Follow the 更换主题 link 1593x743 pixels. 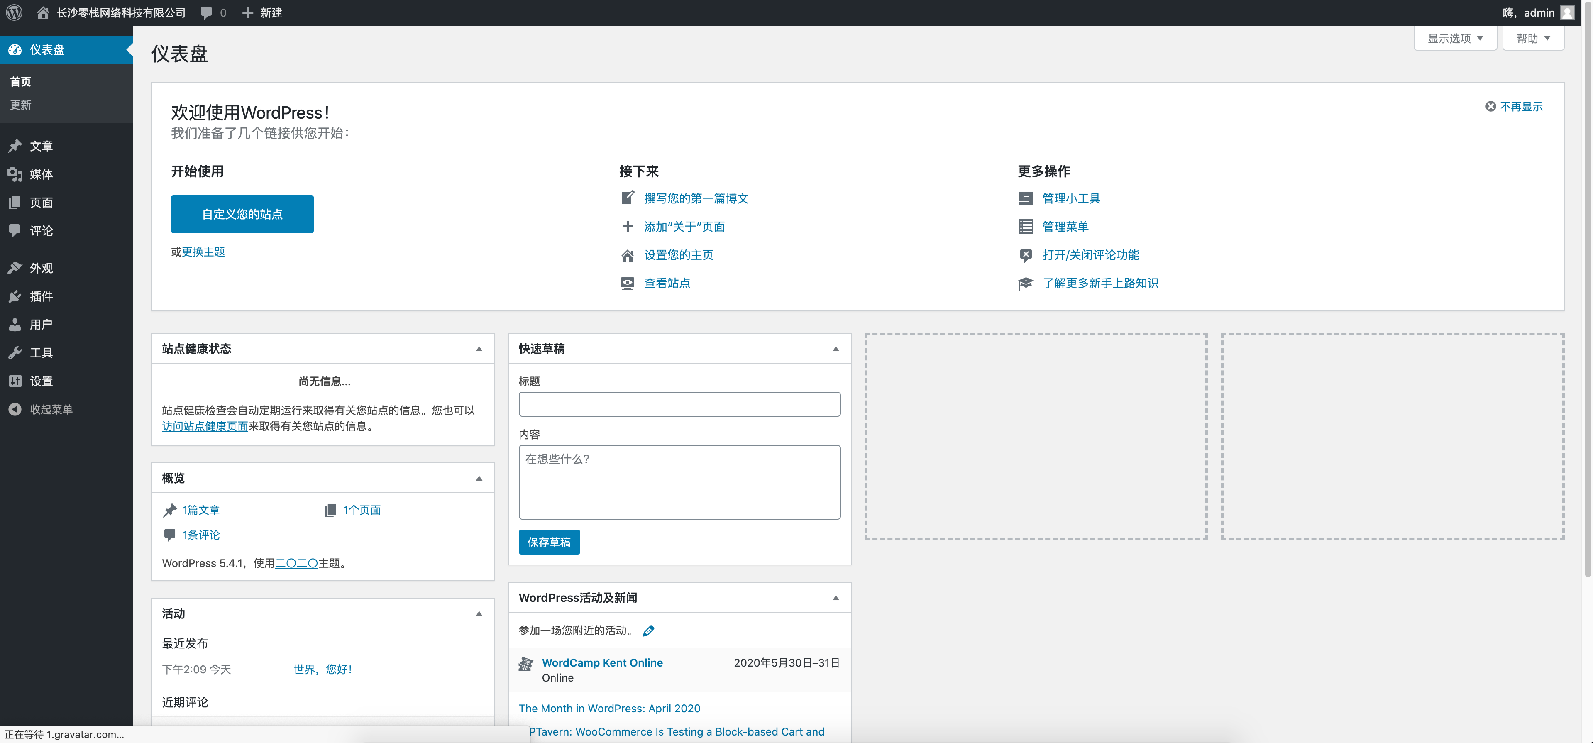click(203, 252)
